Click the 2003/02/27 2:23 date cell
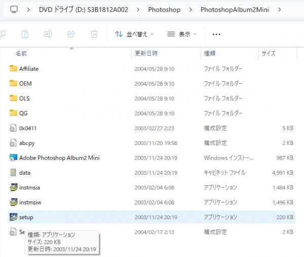This screenshot has width=304, height=257. [x=155, y=128]
